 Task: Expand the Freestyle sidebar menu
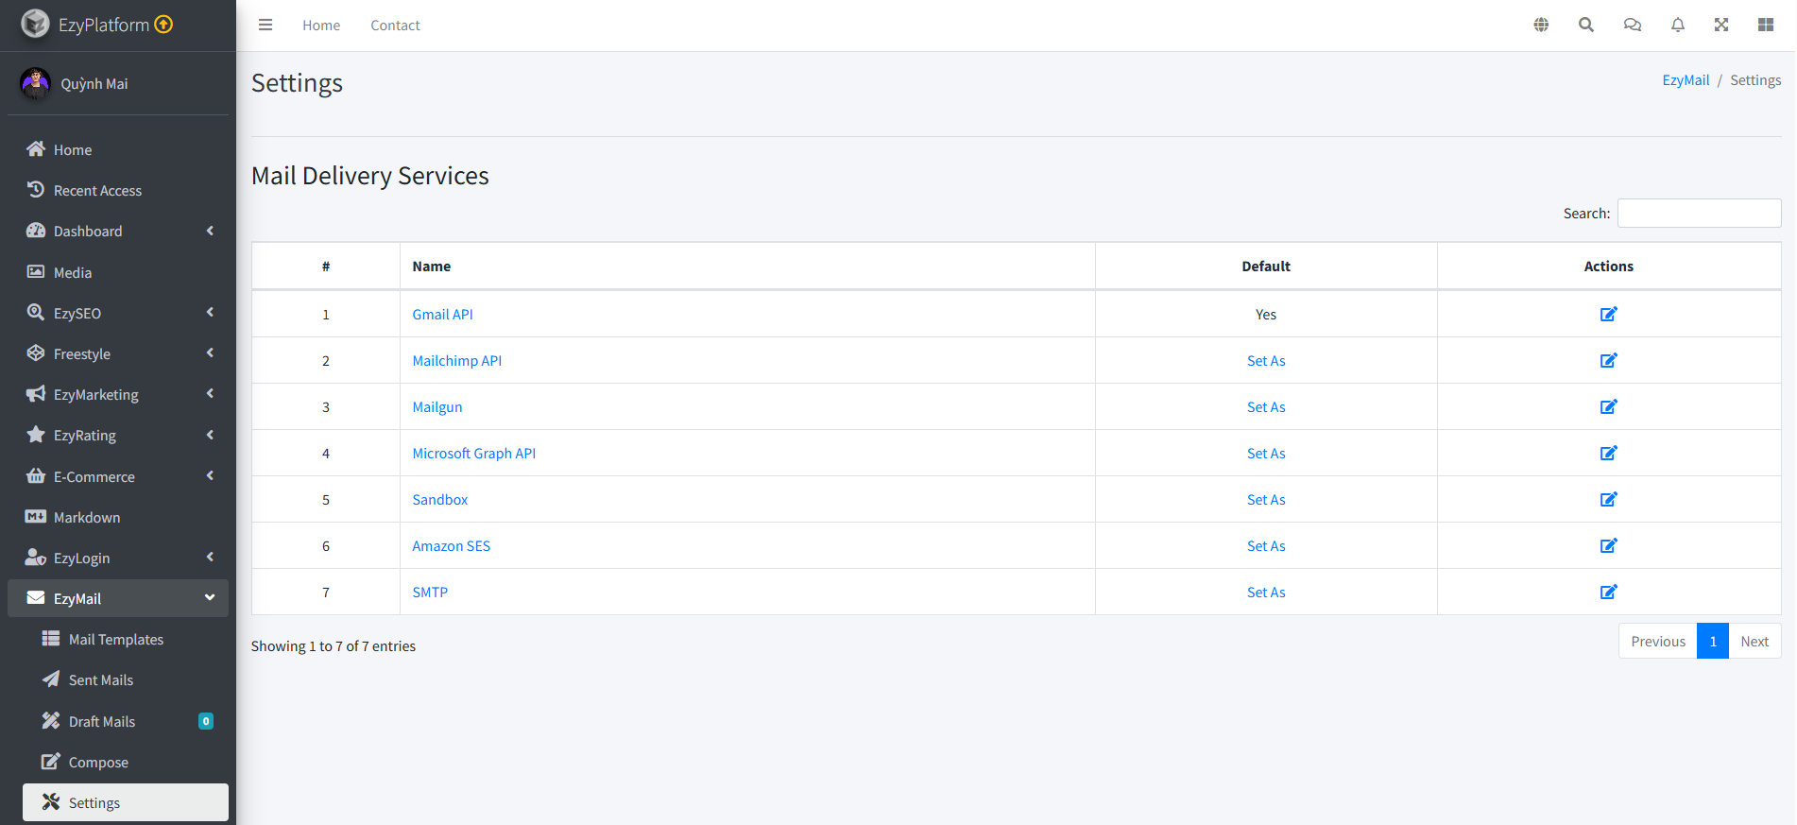coord(118,353)
